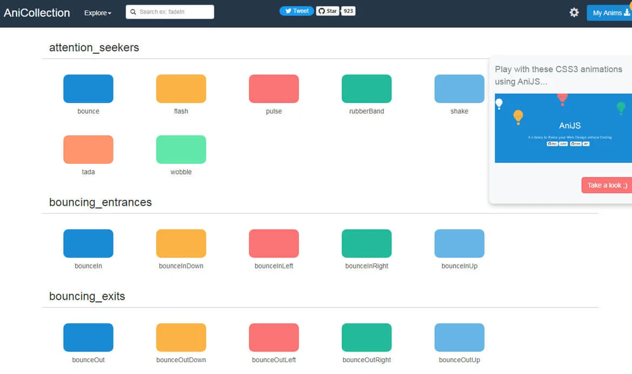Open the Explore dropdown menu
The height and width of the screenshot is (374, 632).
(x=98, y=13)
